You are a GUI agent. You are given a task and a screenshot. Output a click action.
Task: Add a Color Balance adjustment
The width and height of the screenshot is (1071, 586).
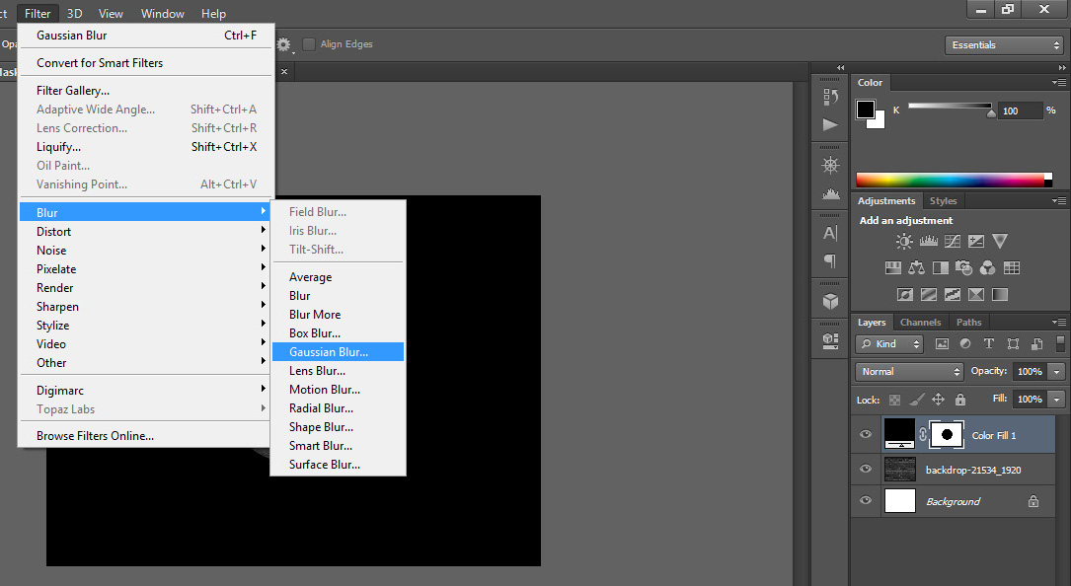click(x=916, y=267)
